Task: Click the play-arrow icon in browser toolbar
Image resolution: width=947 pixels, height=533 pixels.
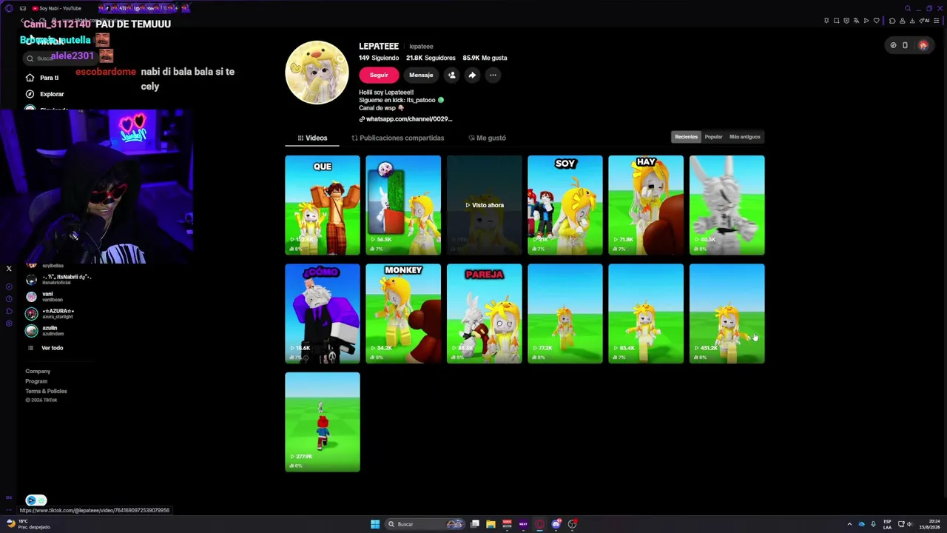Action: coord(866,21)
